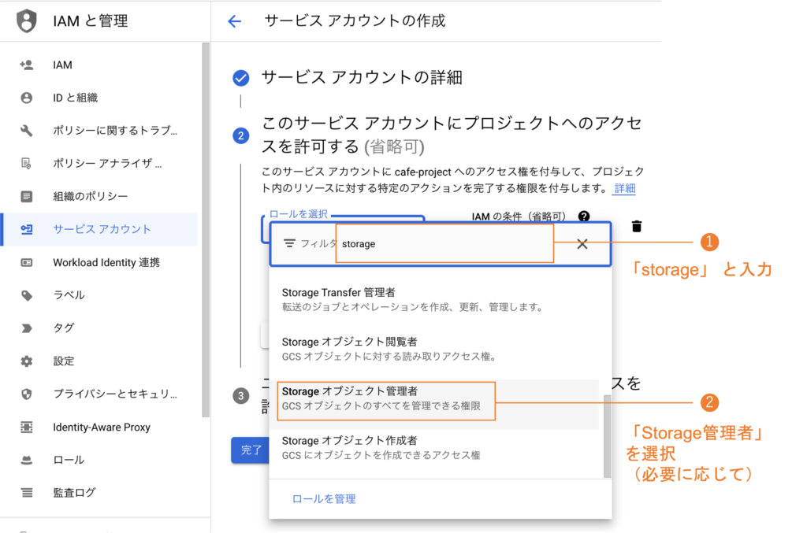Click the completed step 1 checkmark icon
This screenshot has width=807, height=533.
241,78
